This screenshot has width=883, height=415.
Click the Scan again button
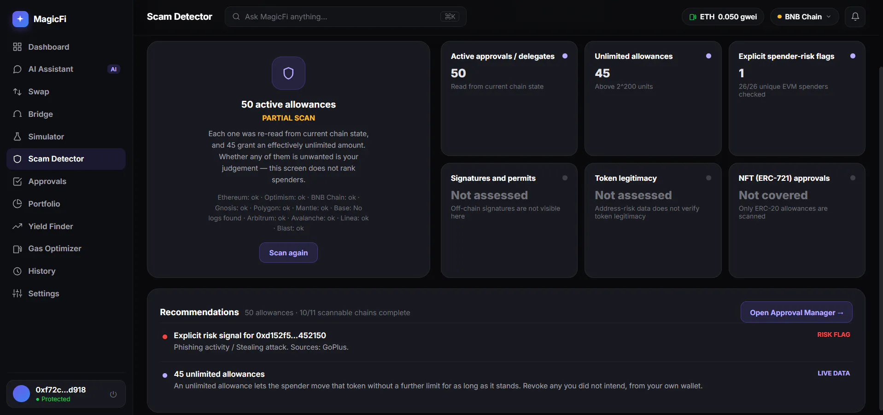point(288,253)
